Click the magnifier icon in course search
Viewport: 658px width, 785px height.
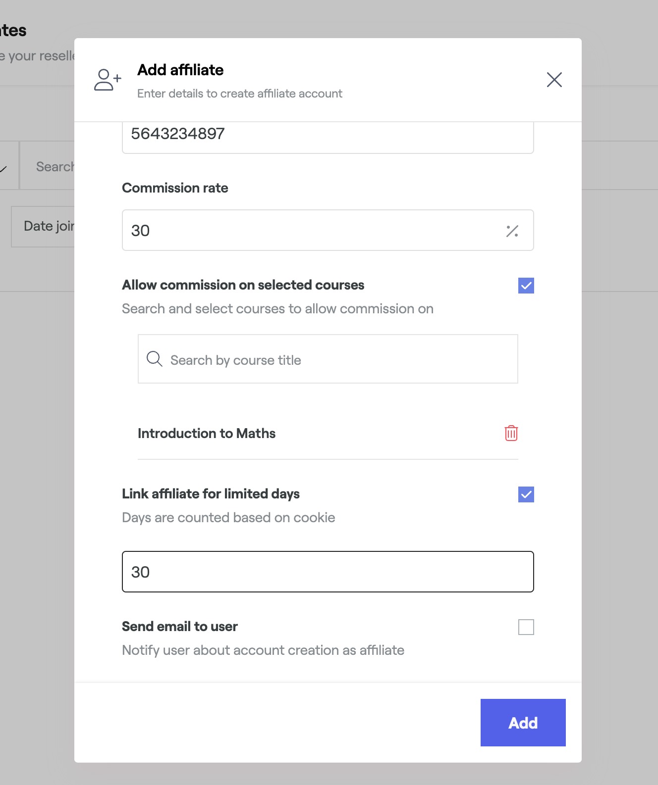pos(154,359)
